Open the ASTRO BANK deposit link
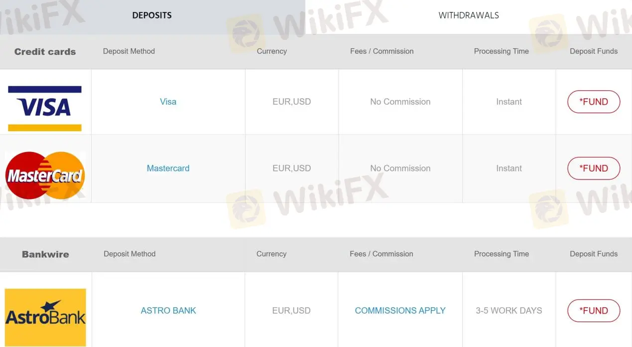 tap(168, 311)
